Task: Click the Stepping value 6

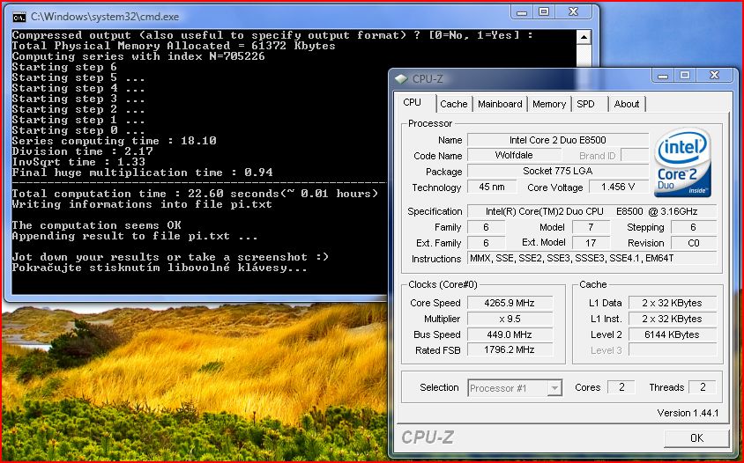Action: [x=694, y=227]
